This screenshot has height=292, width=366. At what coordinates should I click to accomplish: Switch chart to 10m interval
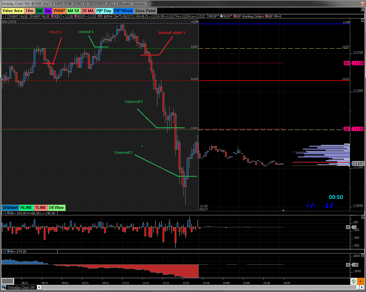pyautogui.click(x=29, y=11)
